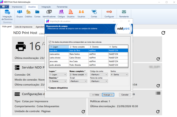Refresh the Servidor NDD panel
This screenshot has height=117, width=177.
[x=158, y=86]
